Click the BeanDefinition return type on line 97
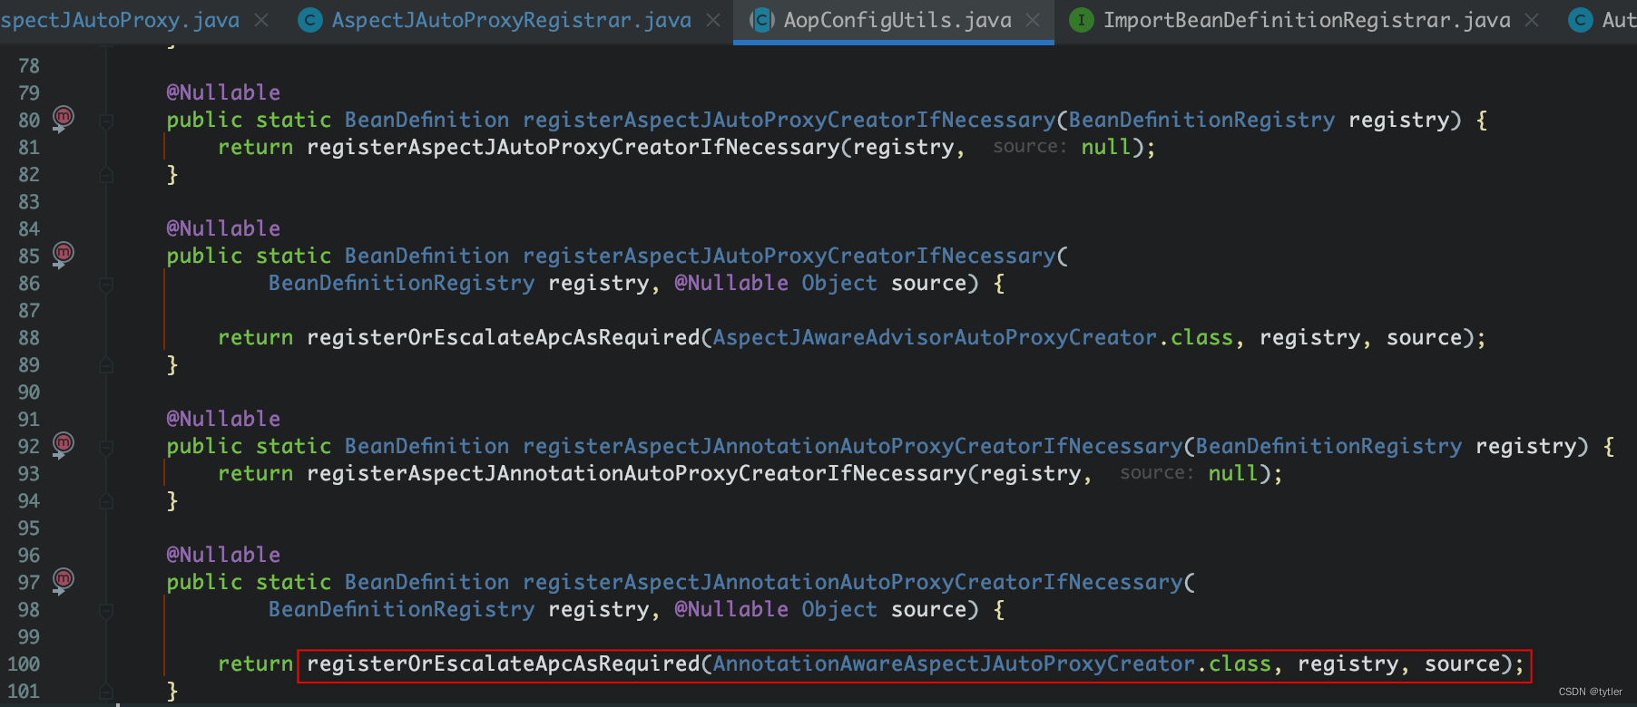1637x707 pixels. (426, 582)
